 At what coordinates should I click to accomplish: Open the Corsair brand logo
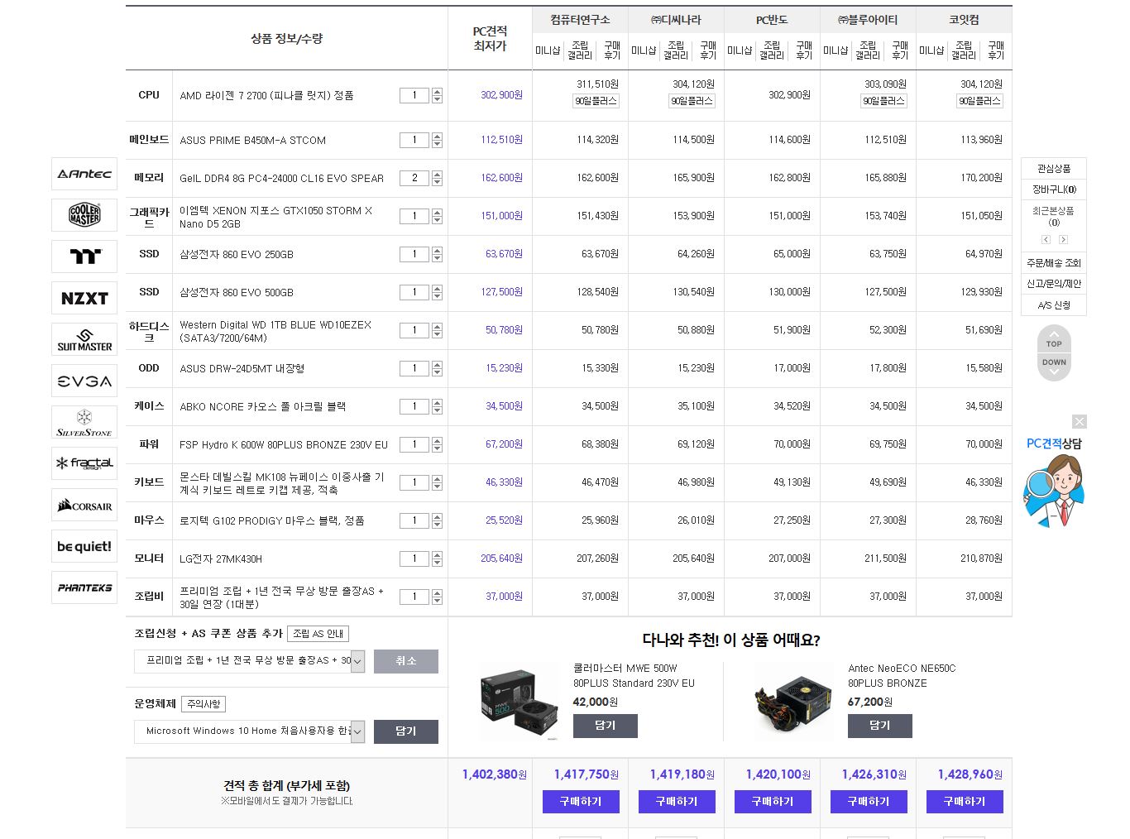pos(84,506)
